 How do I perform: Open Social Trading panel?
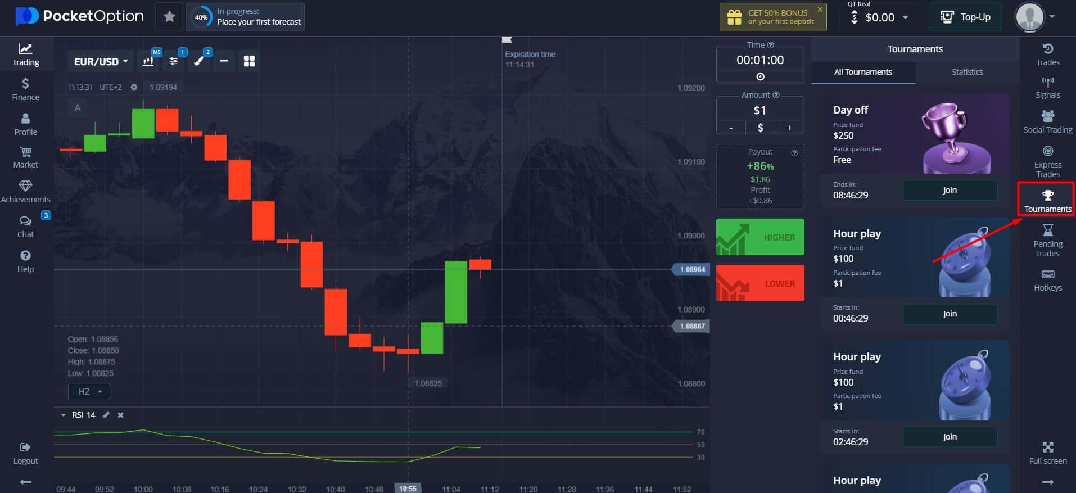[x=1048, y=122]
